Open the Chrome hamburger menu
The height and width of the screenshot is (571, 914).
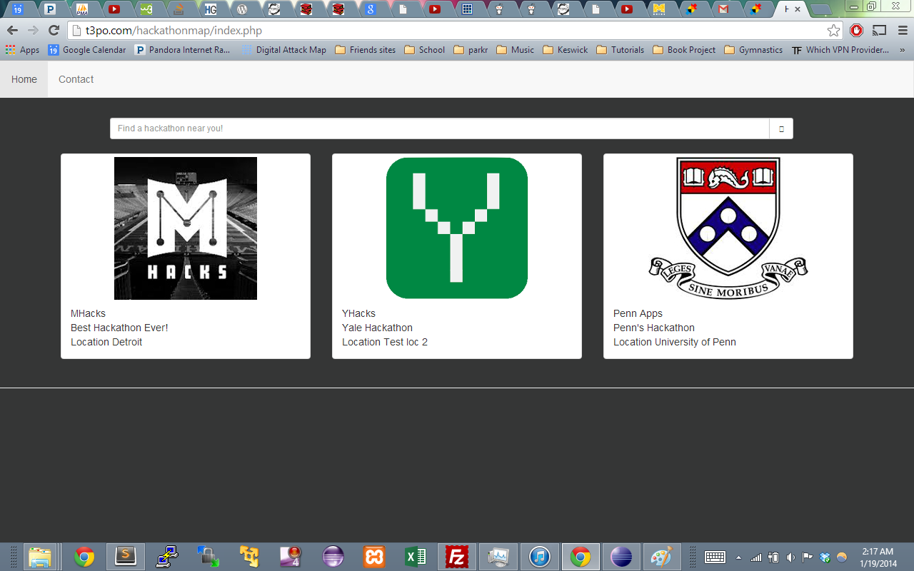click(903, 31)
